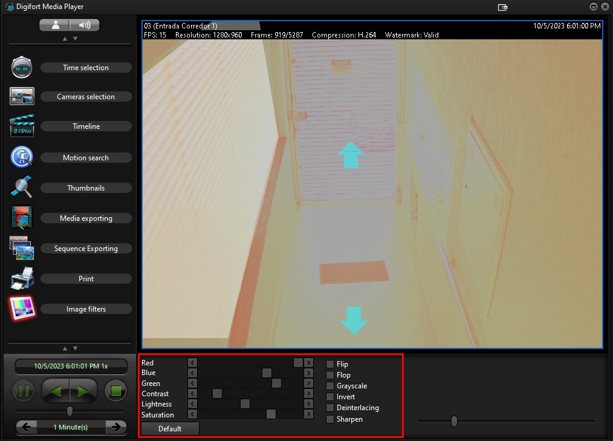Enable the Flip checkbox
Screen dimensions: 613x441
tap(330, 364)
